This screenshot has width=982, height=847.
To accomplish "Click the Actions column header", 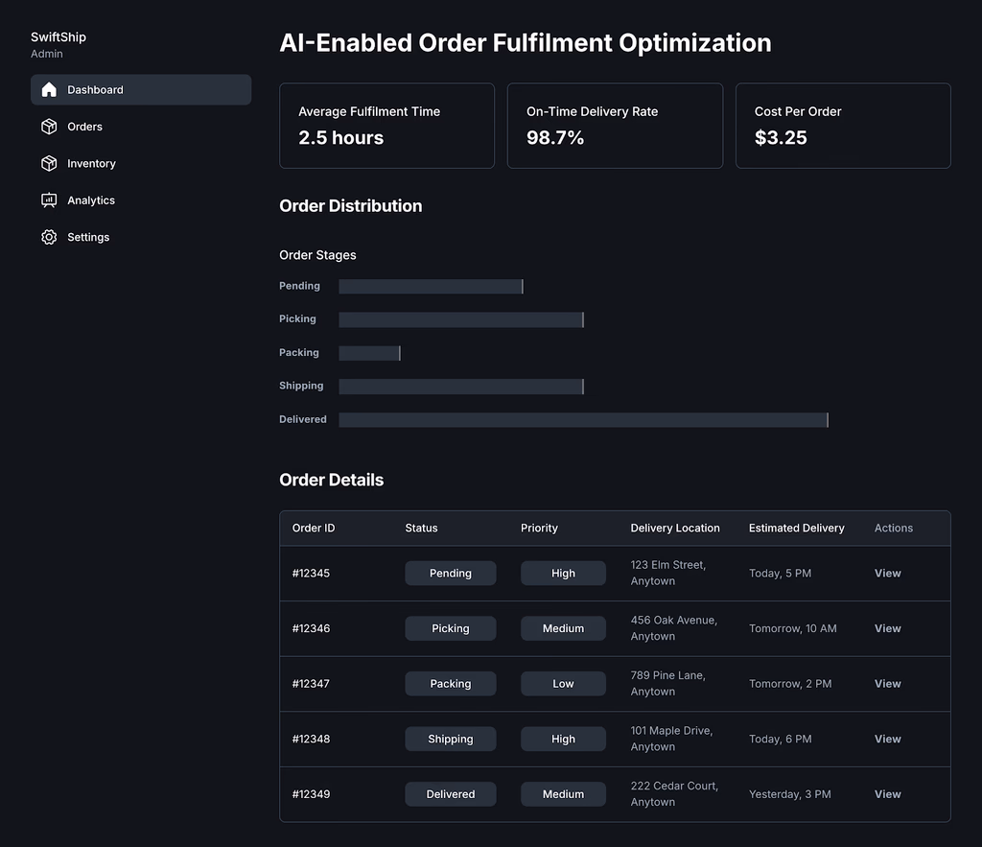I will (894, 529).
